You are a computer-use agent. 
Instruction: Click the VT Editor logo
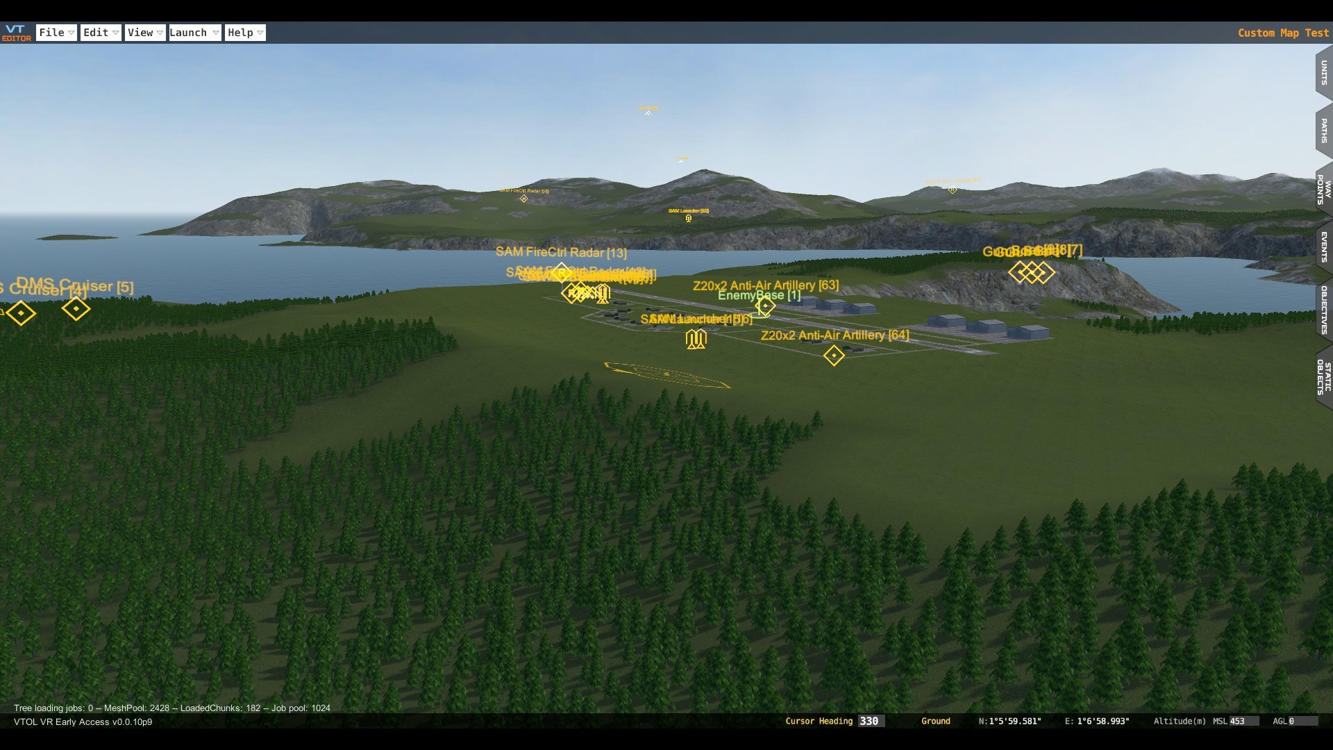[16, 33]
